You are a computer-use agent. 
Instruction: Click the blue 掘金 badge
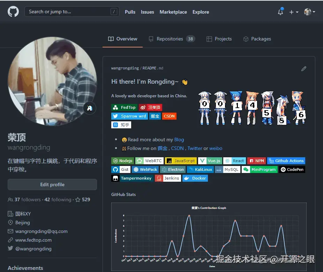coord(155,116)
